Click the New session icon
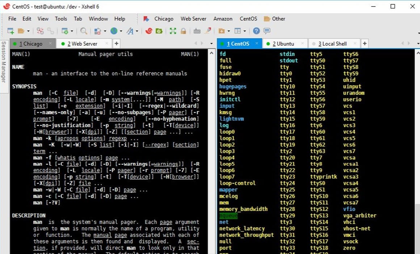The image size is (420, 254). click(10, 31)
